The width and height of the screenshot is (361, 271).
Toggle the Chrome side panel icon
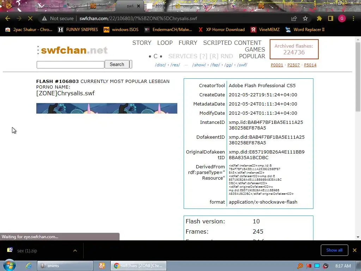point(331,18)
